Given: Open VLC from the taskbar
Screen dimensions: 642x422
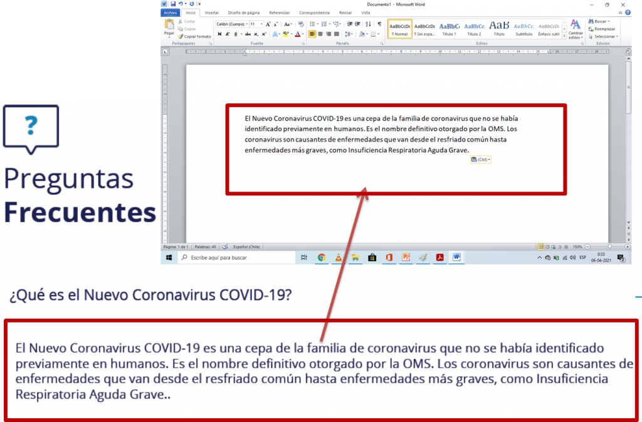Looking at the screenshot, I should (x=338, y=257).
